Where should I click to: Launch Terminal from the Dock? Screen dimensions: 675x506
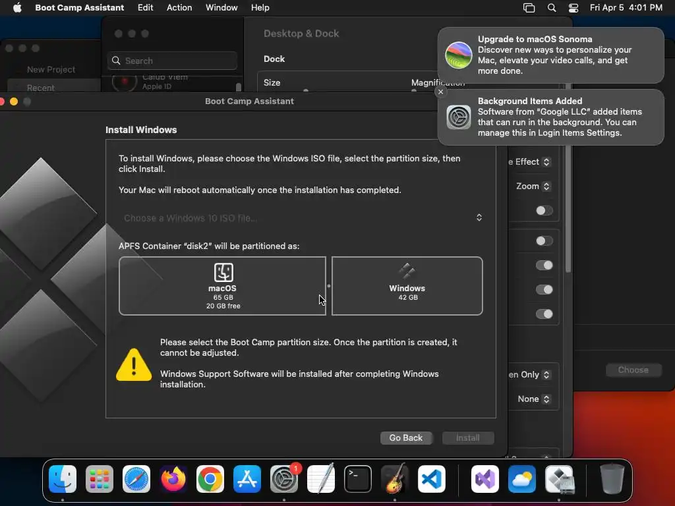(358, 479)
